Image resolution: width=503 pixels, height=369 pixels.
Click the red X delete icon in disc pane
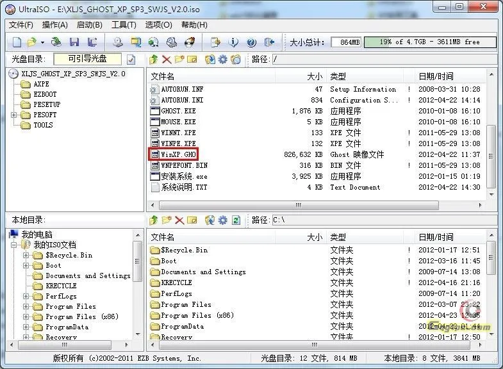point(167,60)
